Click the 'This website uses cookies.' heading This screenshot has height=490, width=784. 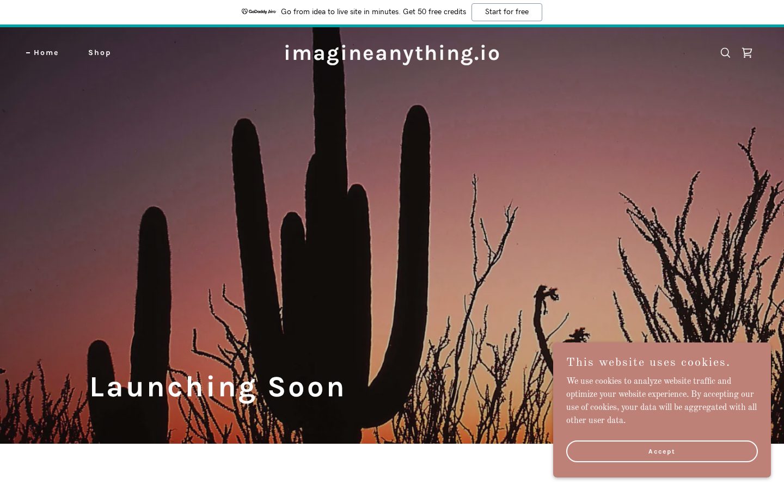648,363
